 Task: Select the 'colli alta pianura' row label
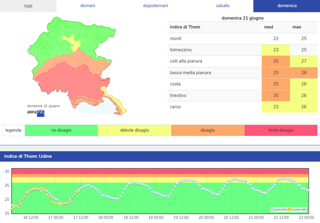[186, 61]
